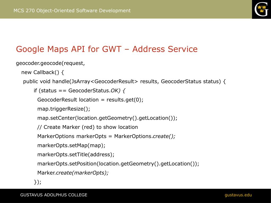Click the markerOpts.setMap(map) line
The height and width of the screenshot is (203, 271).
(x=71, y=146)
